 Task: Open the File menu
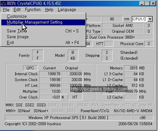(6, 10)
